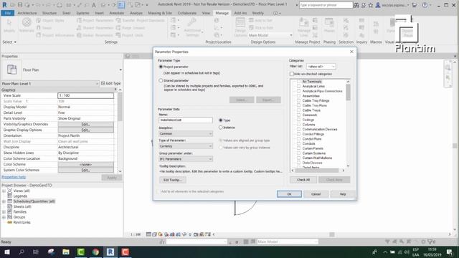This screenshot has width=459, height=258.
Task: Click Cancel in Parameter Properties dialog
Action: 316,194
